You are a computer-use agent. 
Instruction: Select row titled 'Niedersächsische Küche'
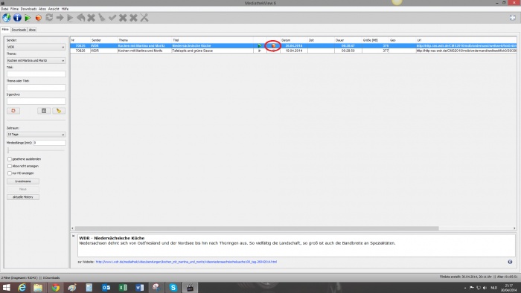293,46
